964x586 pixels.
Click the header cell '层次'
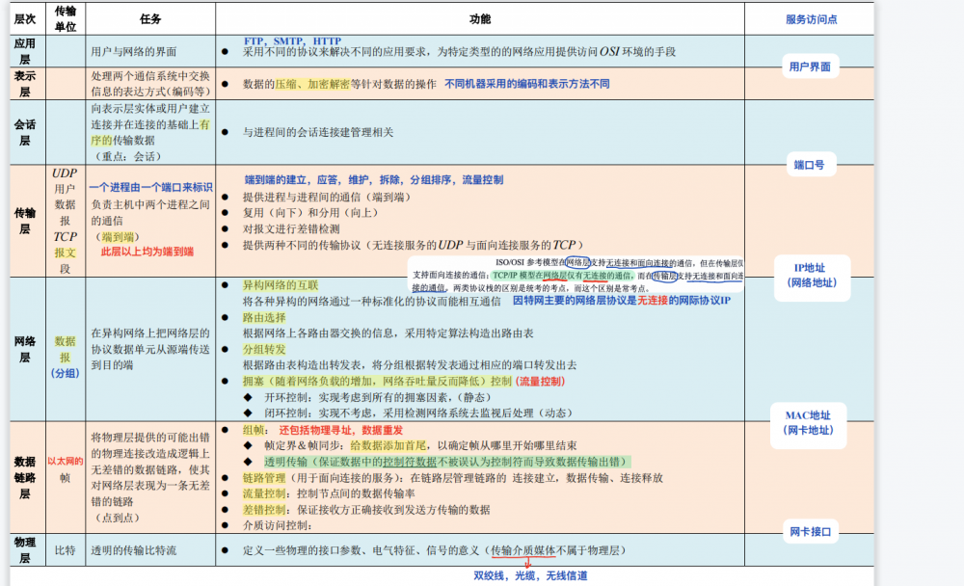(25, 19)
